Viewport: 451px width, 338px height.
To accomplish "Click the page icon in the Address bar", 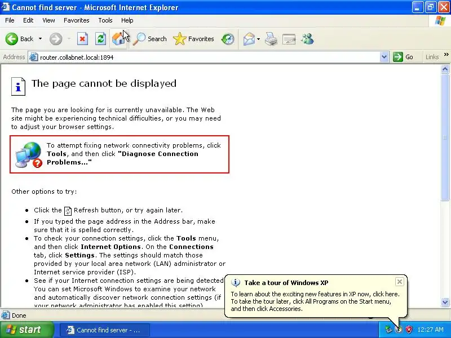I will click(34, 57).
